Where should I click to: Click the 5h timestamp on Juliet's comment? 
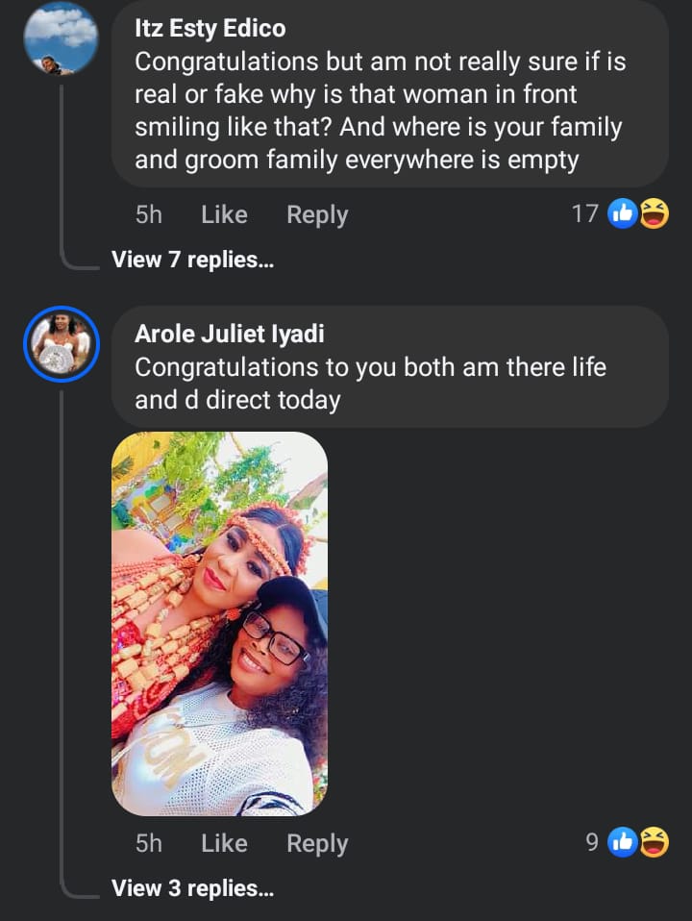pos(149,843)
